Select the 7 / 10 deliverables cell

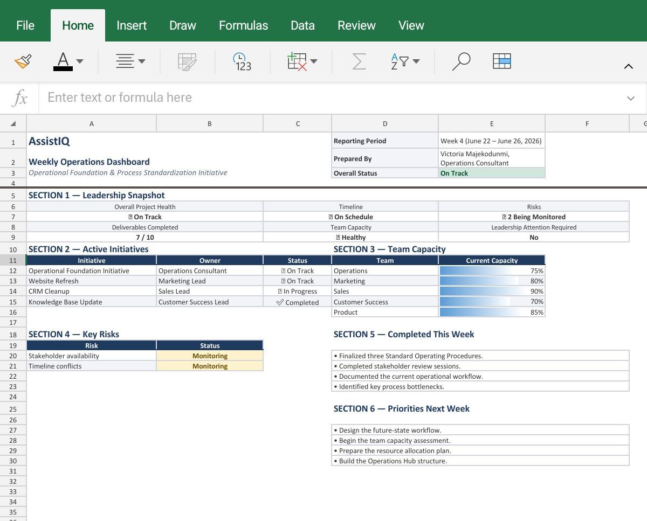pos(144,237)
